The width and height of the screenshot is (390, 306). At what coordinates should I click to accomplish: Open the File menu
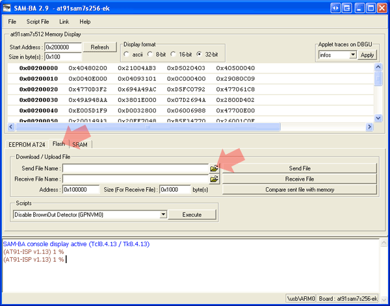tap(12, 22)
